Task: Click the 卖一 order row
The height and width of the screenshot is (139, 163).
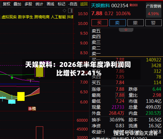Action: pos(126,54)
